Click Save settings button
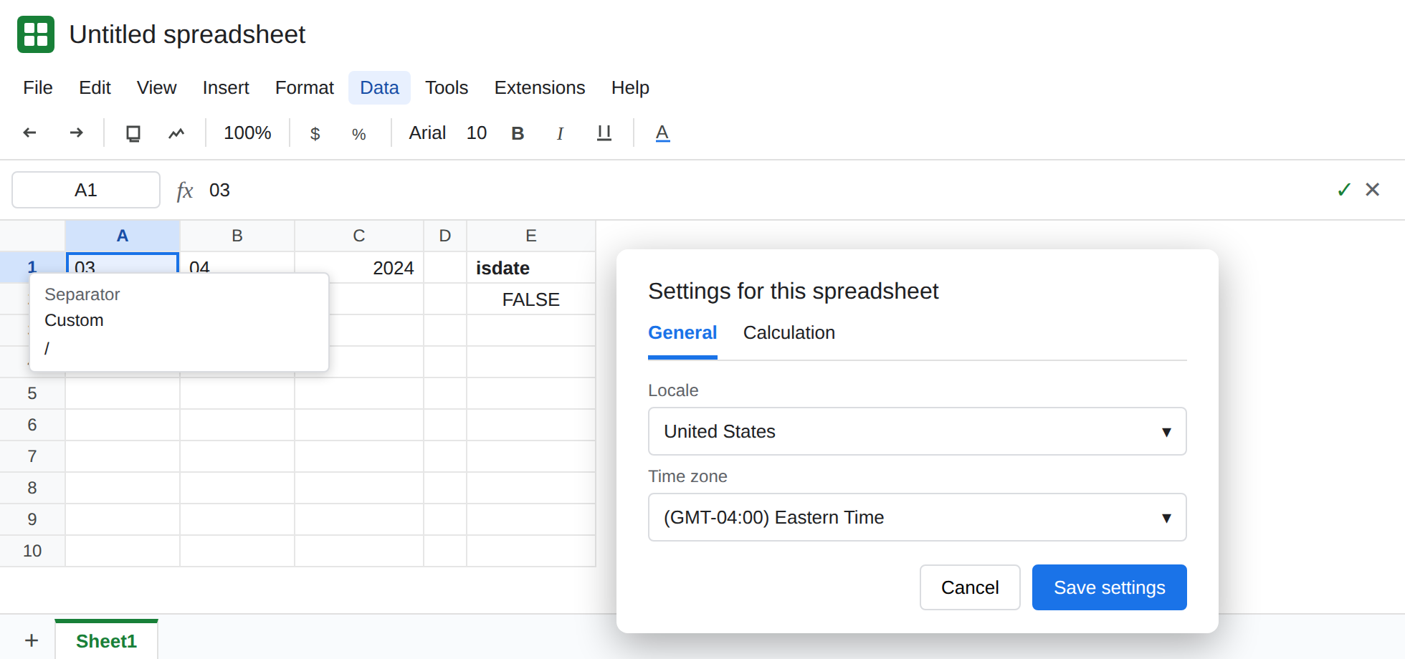Screen dimensions: 1405x659 click(x=1110, y=587)
